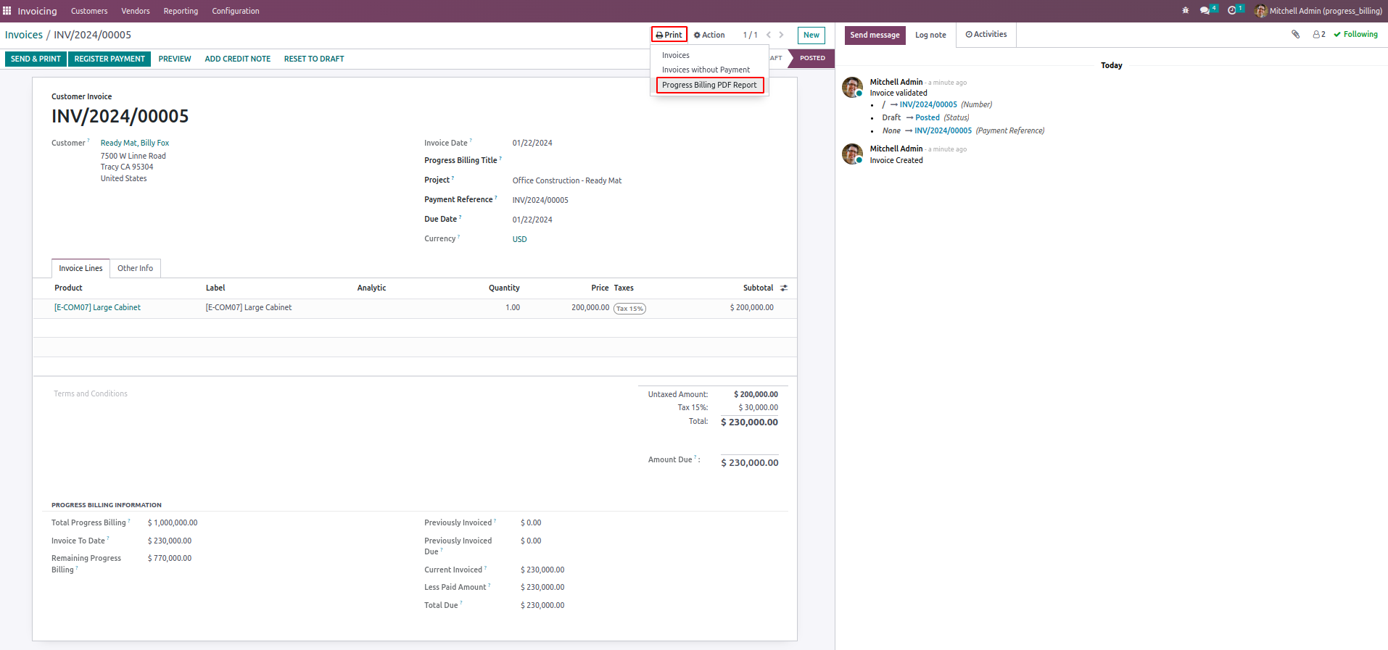Click the Posted status stage
Screen dimensions: 1388x650
click(812, 58)
